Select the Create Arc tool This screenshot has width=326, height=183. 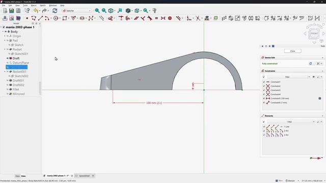[x=47, y=18]
